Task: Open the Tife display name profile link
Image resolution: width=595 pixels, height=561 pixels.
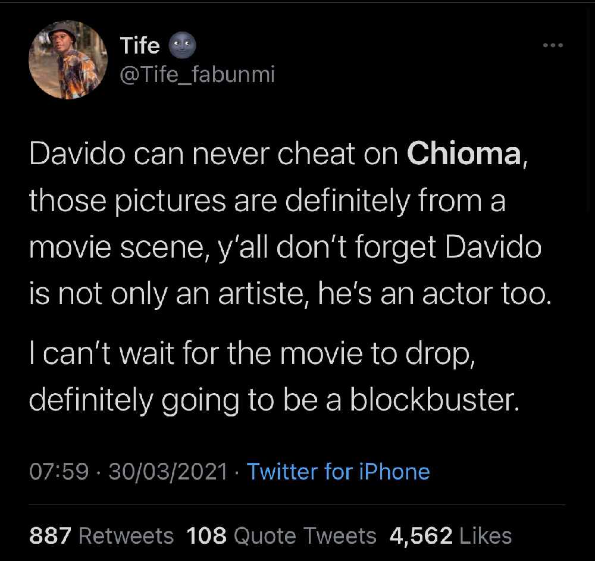Action: pos(140,45)
